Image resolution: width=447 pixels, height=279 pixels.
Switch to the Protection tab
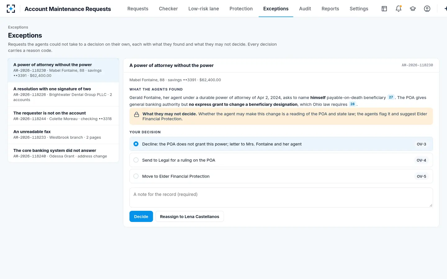241,9
